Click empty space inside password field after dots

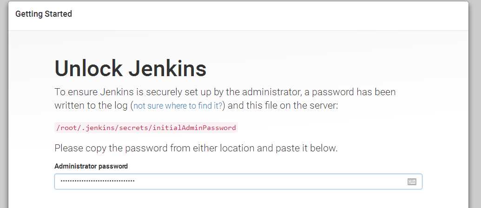pyautogui.click(x=270, y=182)
